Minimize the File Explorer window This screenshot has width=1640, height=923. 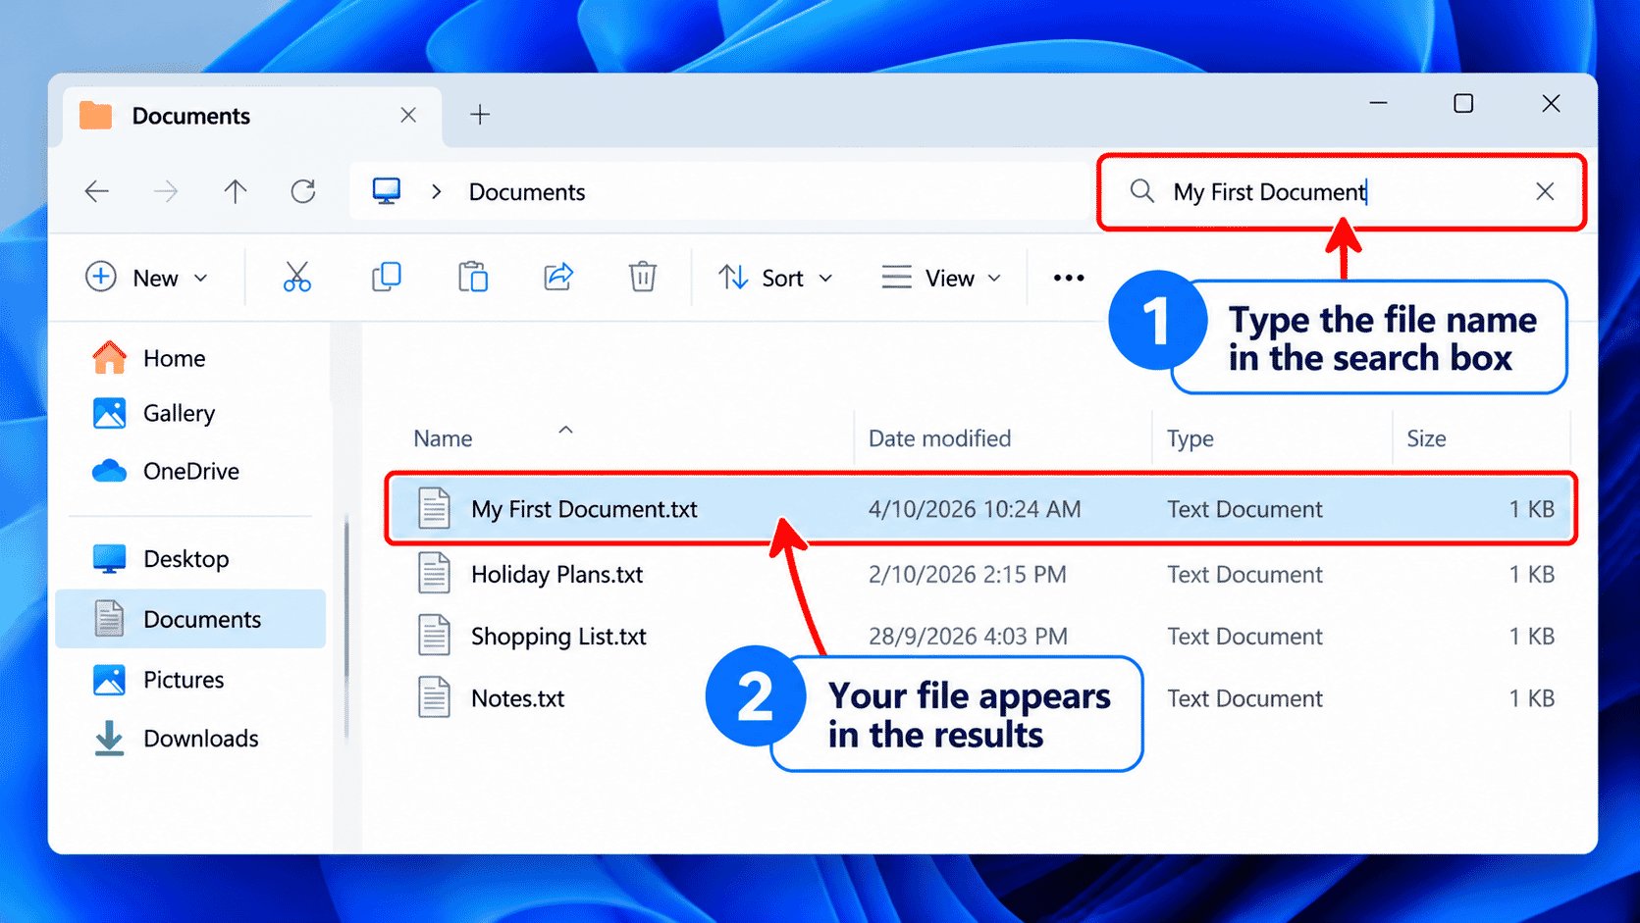(x=1378, y=103)
